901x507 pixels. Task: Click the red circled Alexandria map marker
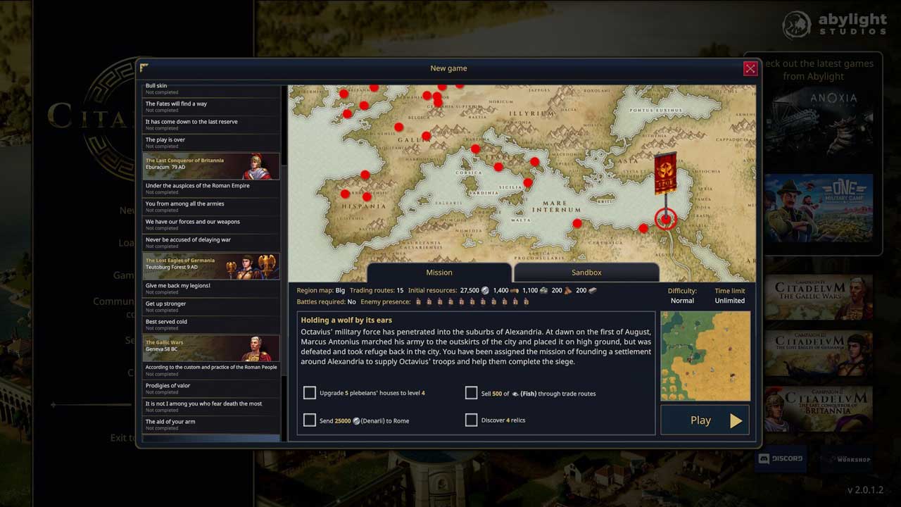tap(666, 219)
